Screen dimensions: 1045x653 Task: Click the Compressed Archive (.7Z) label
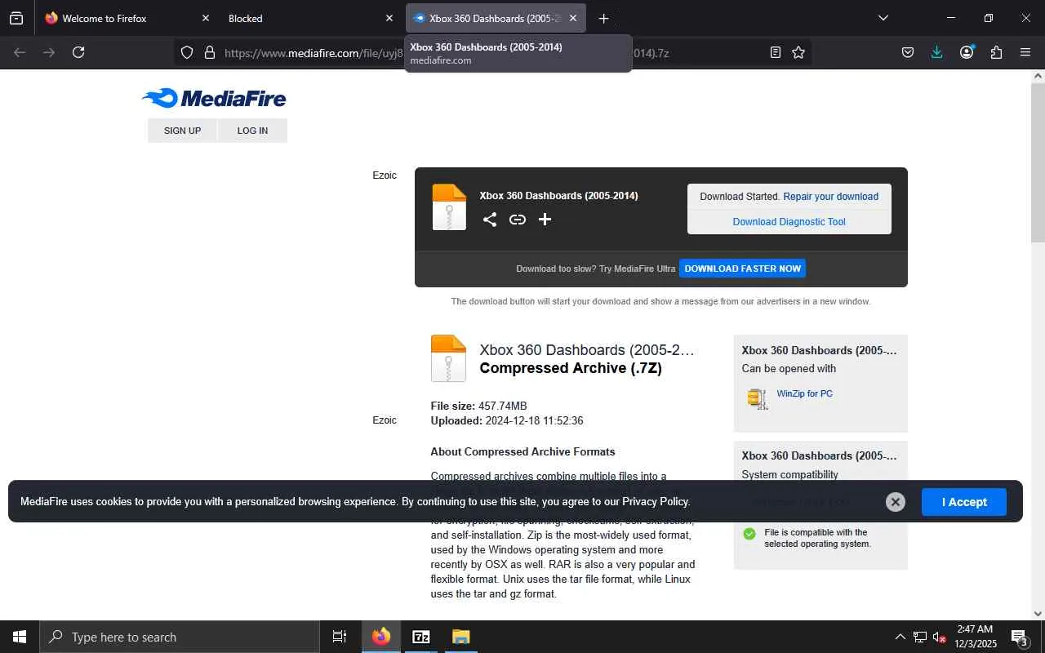click(571, 368)
